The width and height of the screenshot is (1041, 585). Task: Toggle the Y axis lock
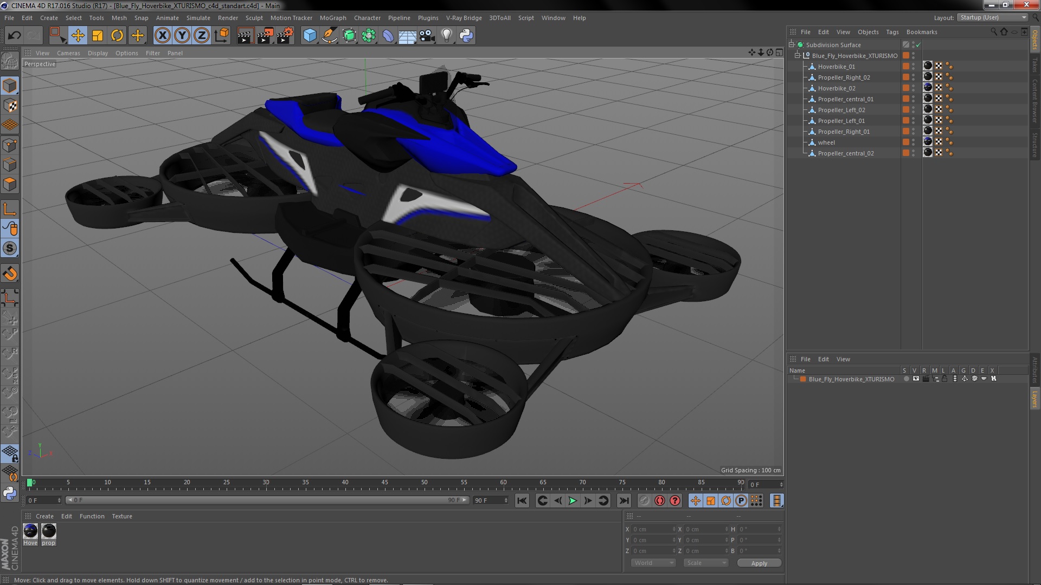[x=182, y=36]
